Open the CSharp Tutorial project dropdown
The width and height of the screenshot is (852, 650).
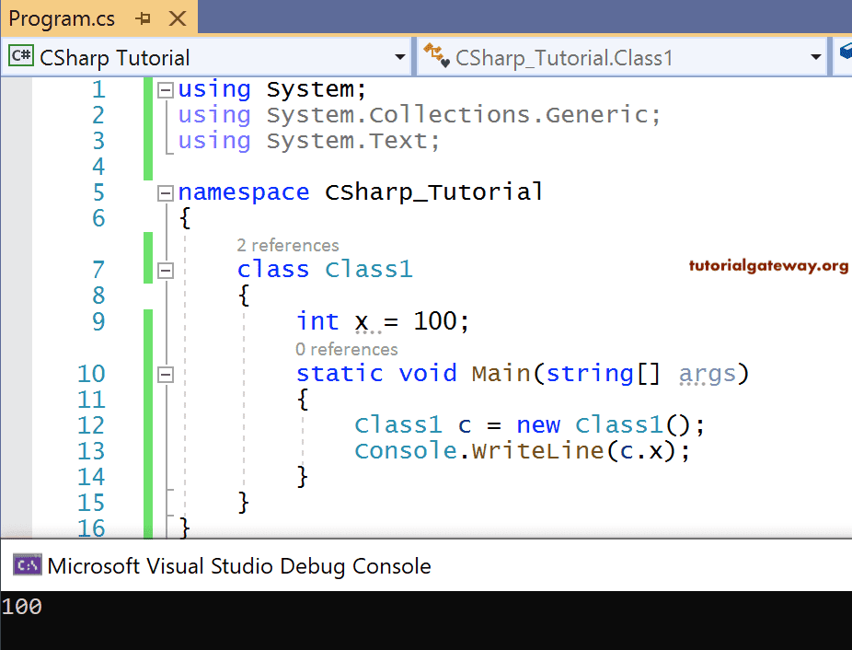click(402, 56)
